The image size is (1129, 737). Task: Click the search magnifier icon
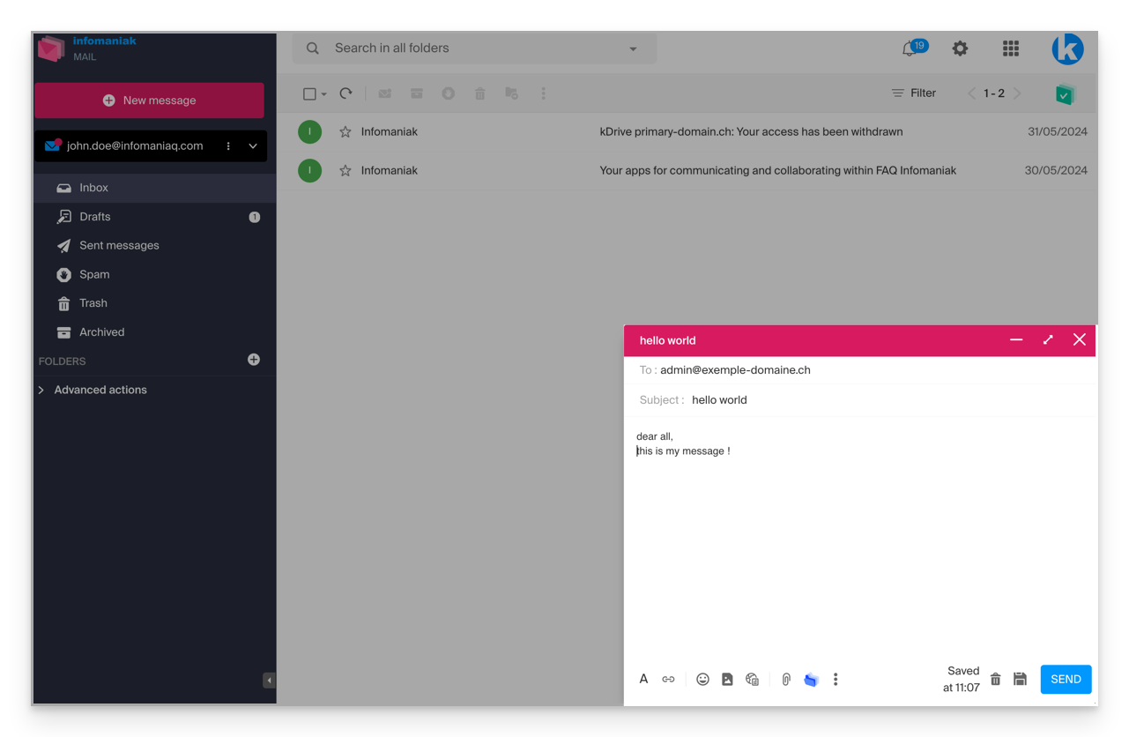[x=313, y=48]
